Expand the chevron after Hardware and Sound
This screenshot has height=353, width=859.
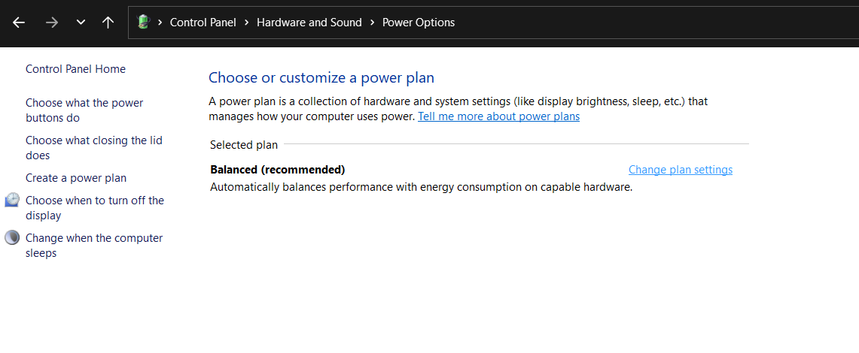pyautogui.click(x=372, y=23)
